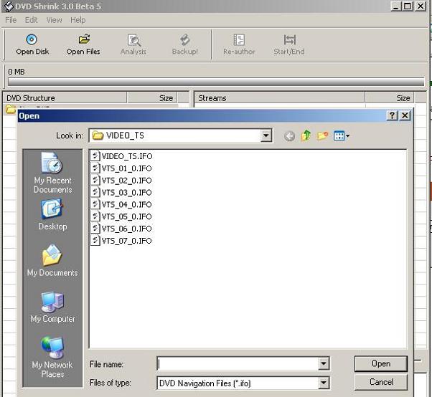Close the Open dialog with X button
The image size is (432, 397).
pos(405,115)
